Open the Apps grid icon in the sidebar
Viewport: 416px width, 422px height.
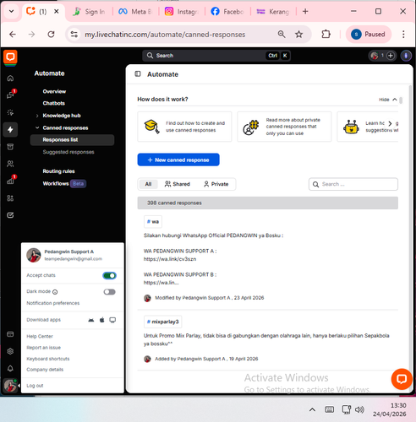click(10, 198)
